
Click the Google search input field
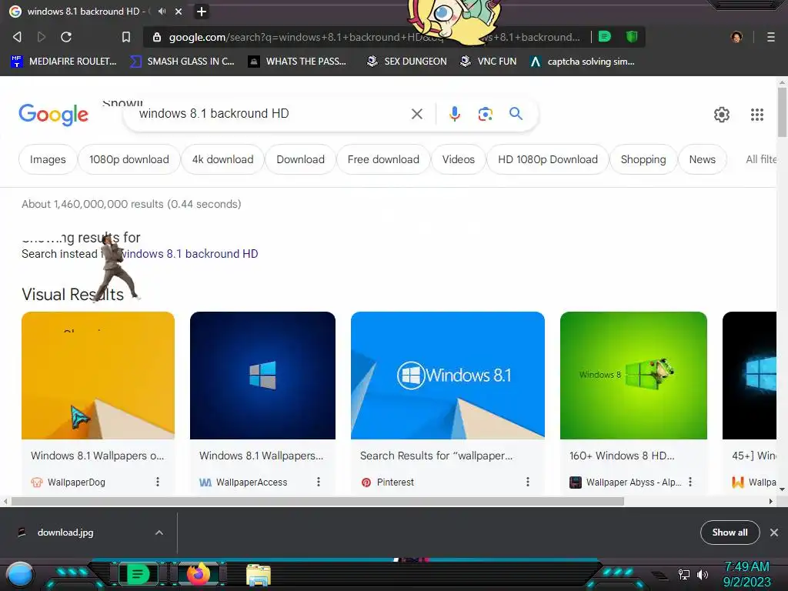point(272,114)
